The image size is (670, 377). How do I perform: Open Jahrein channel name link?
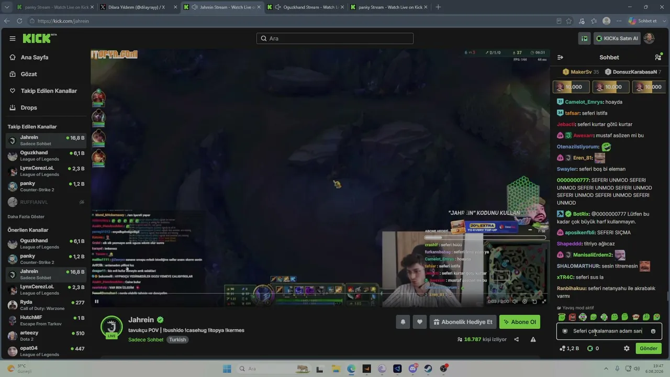point(141,320)
